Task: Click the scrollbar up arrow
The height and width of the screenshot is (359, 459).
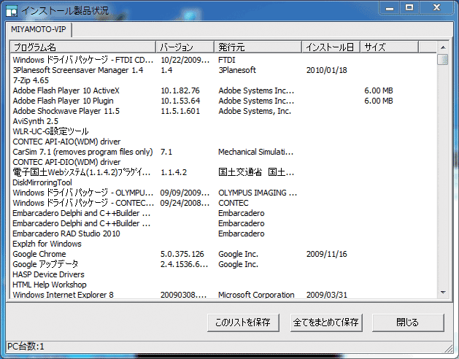Action: [x=443, y=47]
